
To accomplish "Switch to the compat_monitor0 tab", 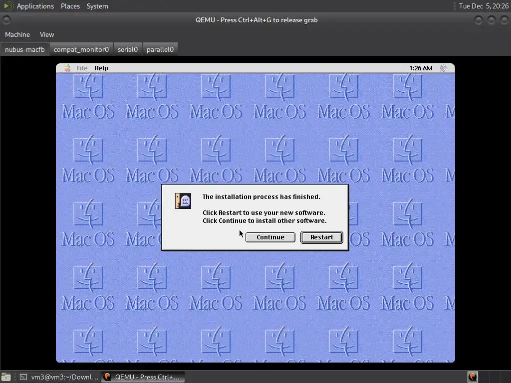I will coord(81,49).
